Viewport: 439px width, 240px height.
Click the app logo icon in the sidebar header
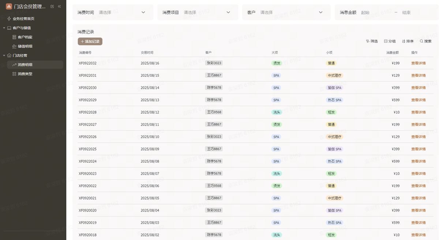click(x=9, y=6)
